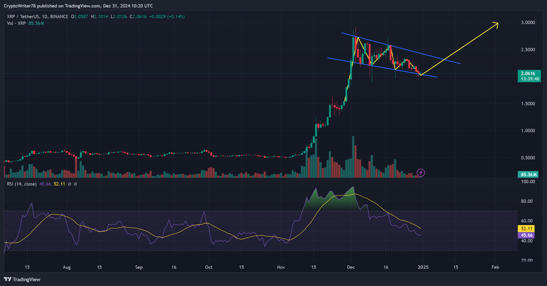This screenshot has width=547, height=286.
Task: Click the yellow 52.11 value in RSI legend
Action: point(59,184)
